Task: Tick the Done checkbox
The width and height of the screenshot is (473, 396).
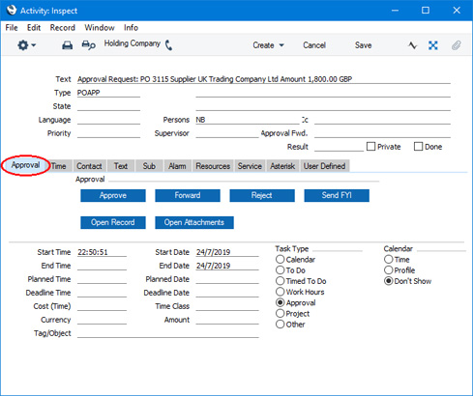Action: (418, 147)
